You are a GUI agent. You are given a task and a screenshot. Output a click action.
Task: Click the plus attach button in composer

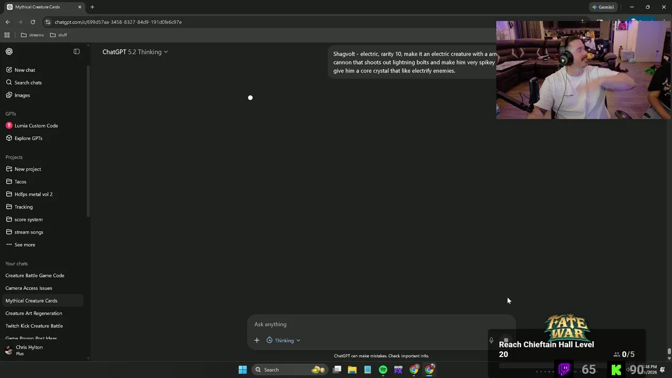257,340
